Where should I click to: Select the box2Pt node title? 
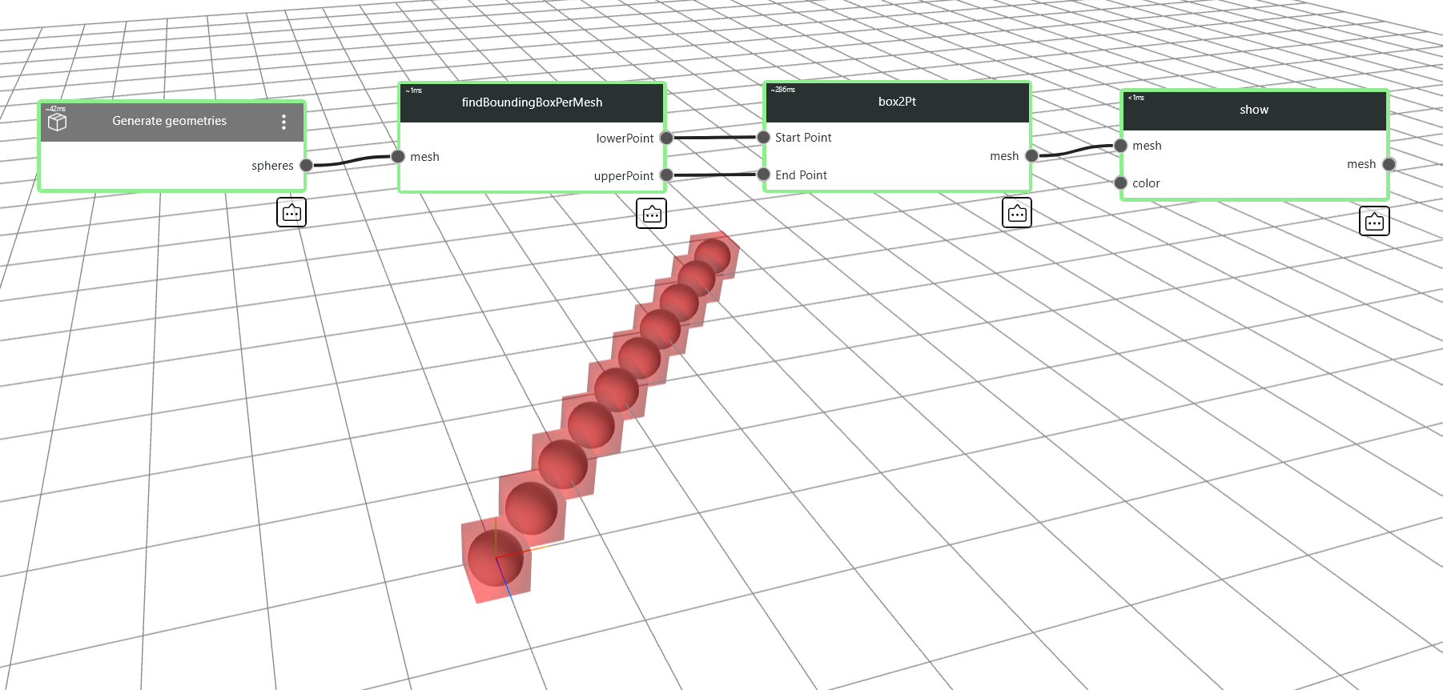[x=897, y=102]
